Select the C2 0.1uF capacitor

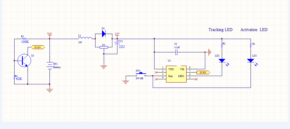click(x=177, y=52)
